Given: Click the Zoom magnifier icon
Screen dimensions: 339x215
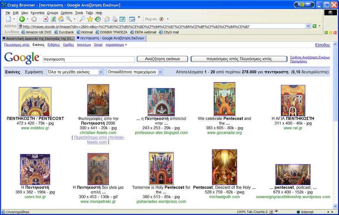Looking at the screenshot, I should click(69, 19).
